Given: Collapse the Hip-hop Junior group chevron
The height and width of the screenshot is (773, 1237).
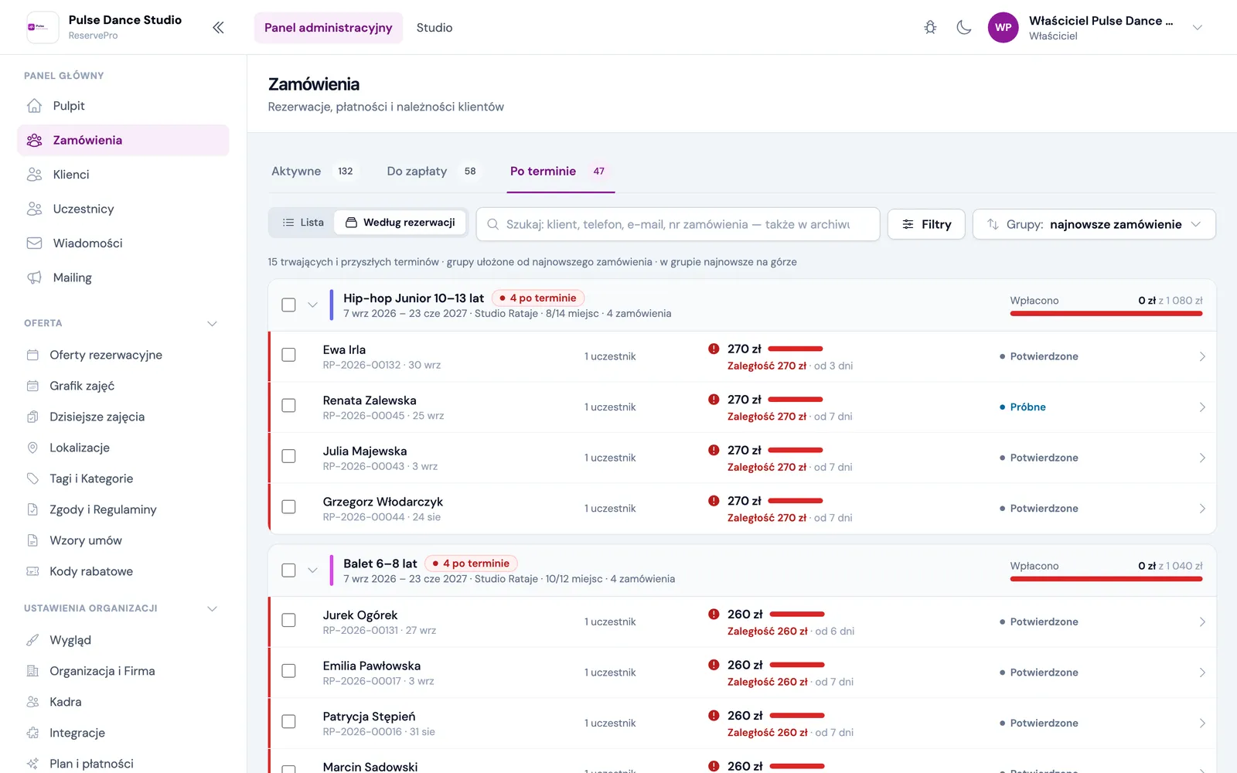Looking at the screenshot, I should click(312, 305).
